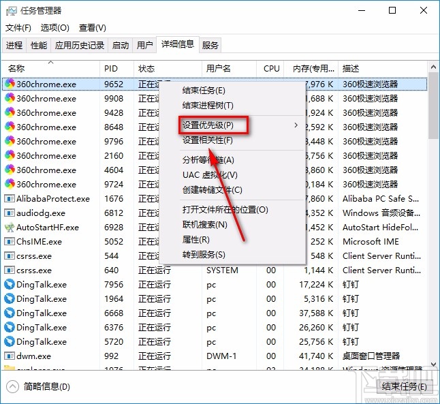Click the AlibabaProtect.exe process icon

[10, 199]
